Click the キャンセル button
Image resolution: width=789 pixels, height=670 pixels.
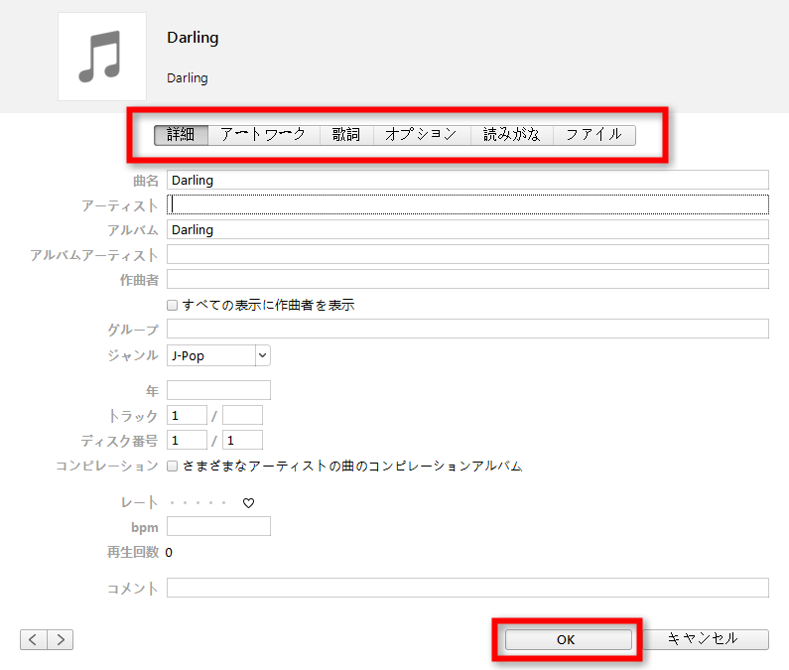704,640
